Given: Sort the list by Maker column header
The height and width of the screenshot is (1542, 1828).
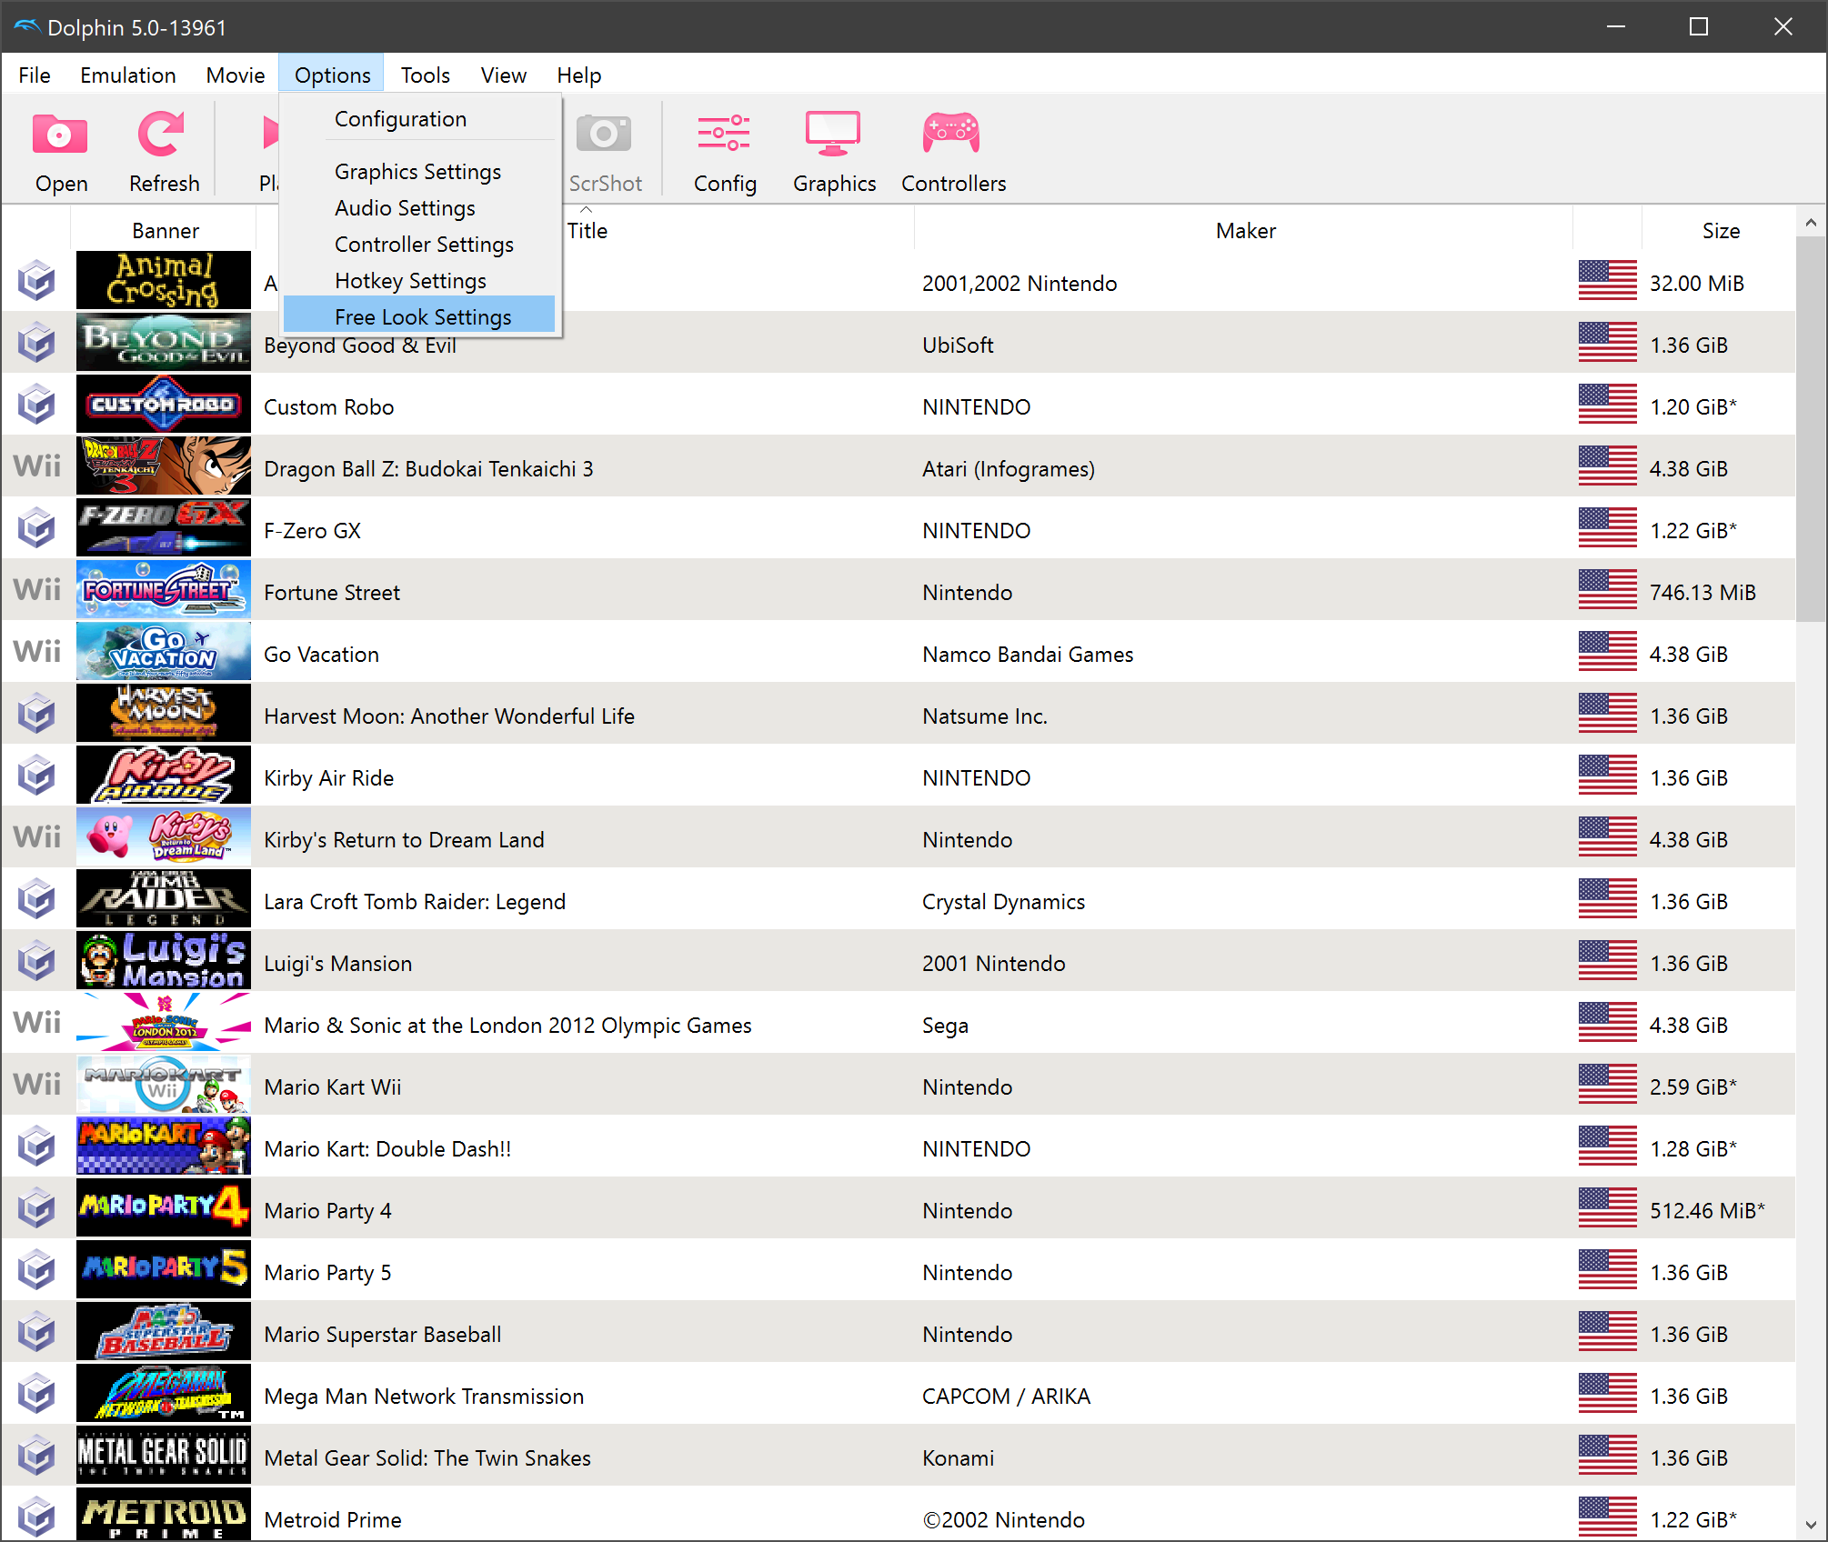Looking at the screenshot, I should point(1244,231).
